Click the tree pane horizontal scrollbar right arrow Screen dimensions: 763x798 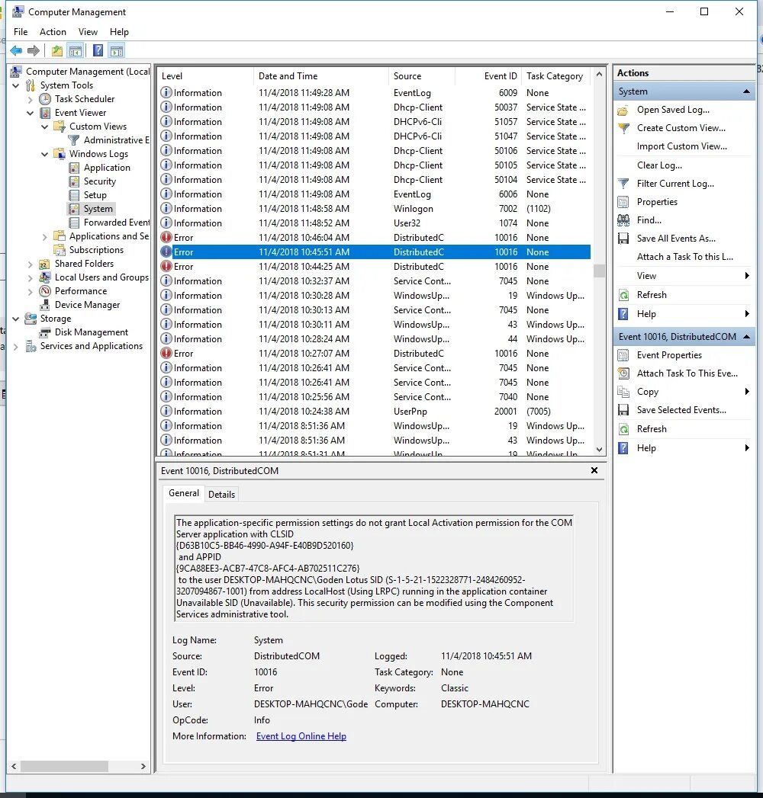[x=143, y=766]
